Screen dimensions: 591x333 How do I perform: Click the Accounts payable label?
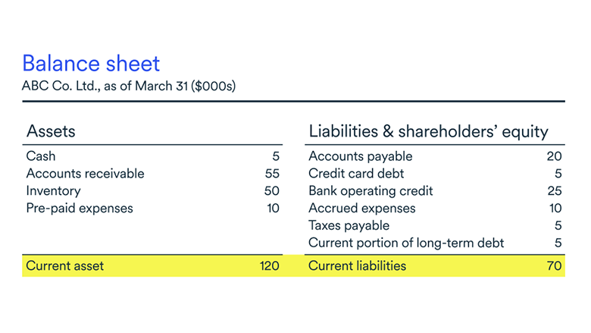click(x=361, y=156)
